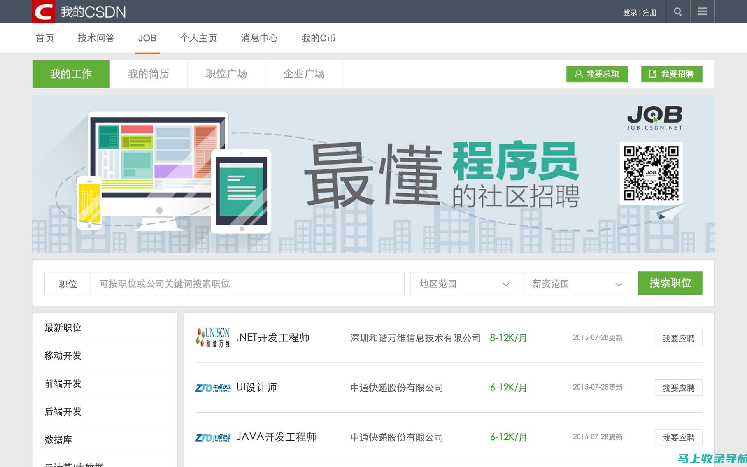Click 深圳和谐万维信息技术有限公司 company name
Screen dimensions: 747x467
(415, 338)
